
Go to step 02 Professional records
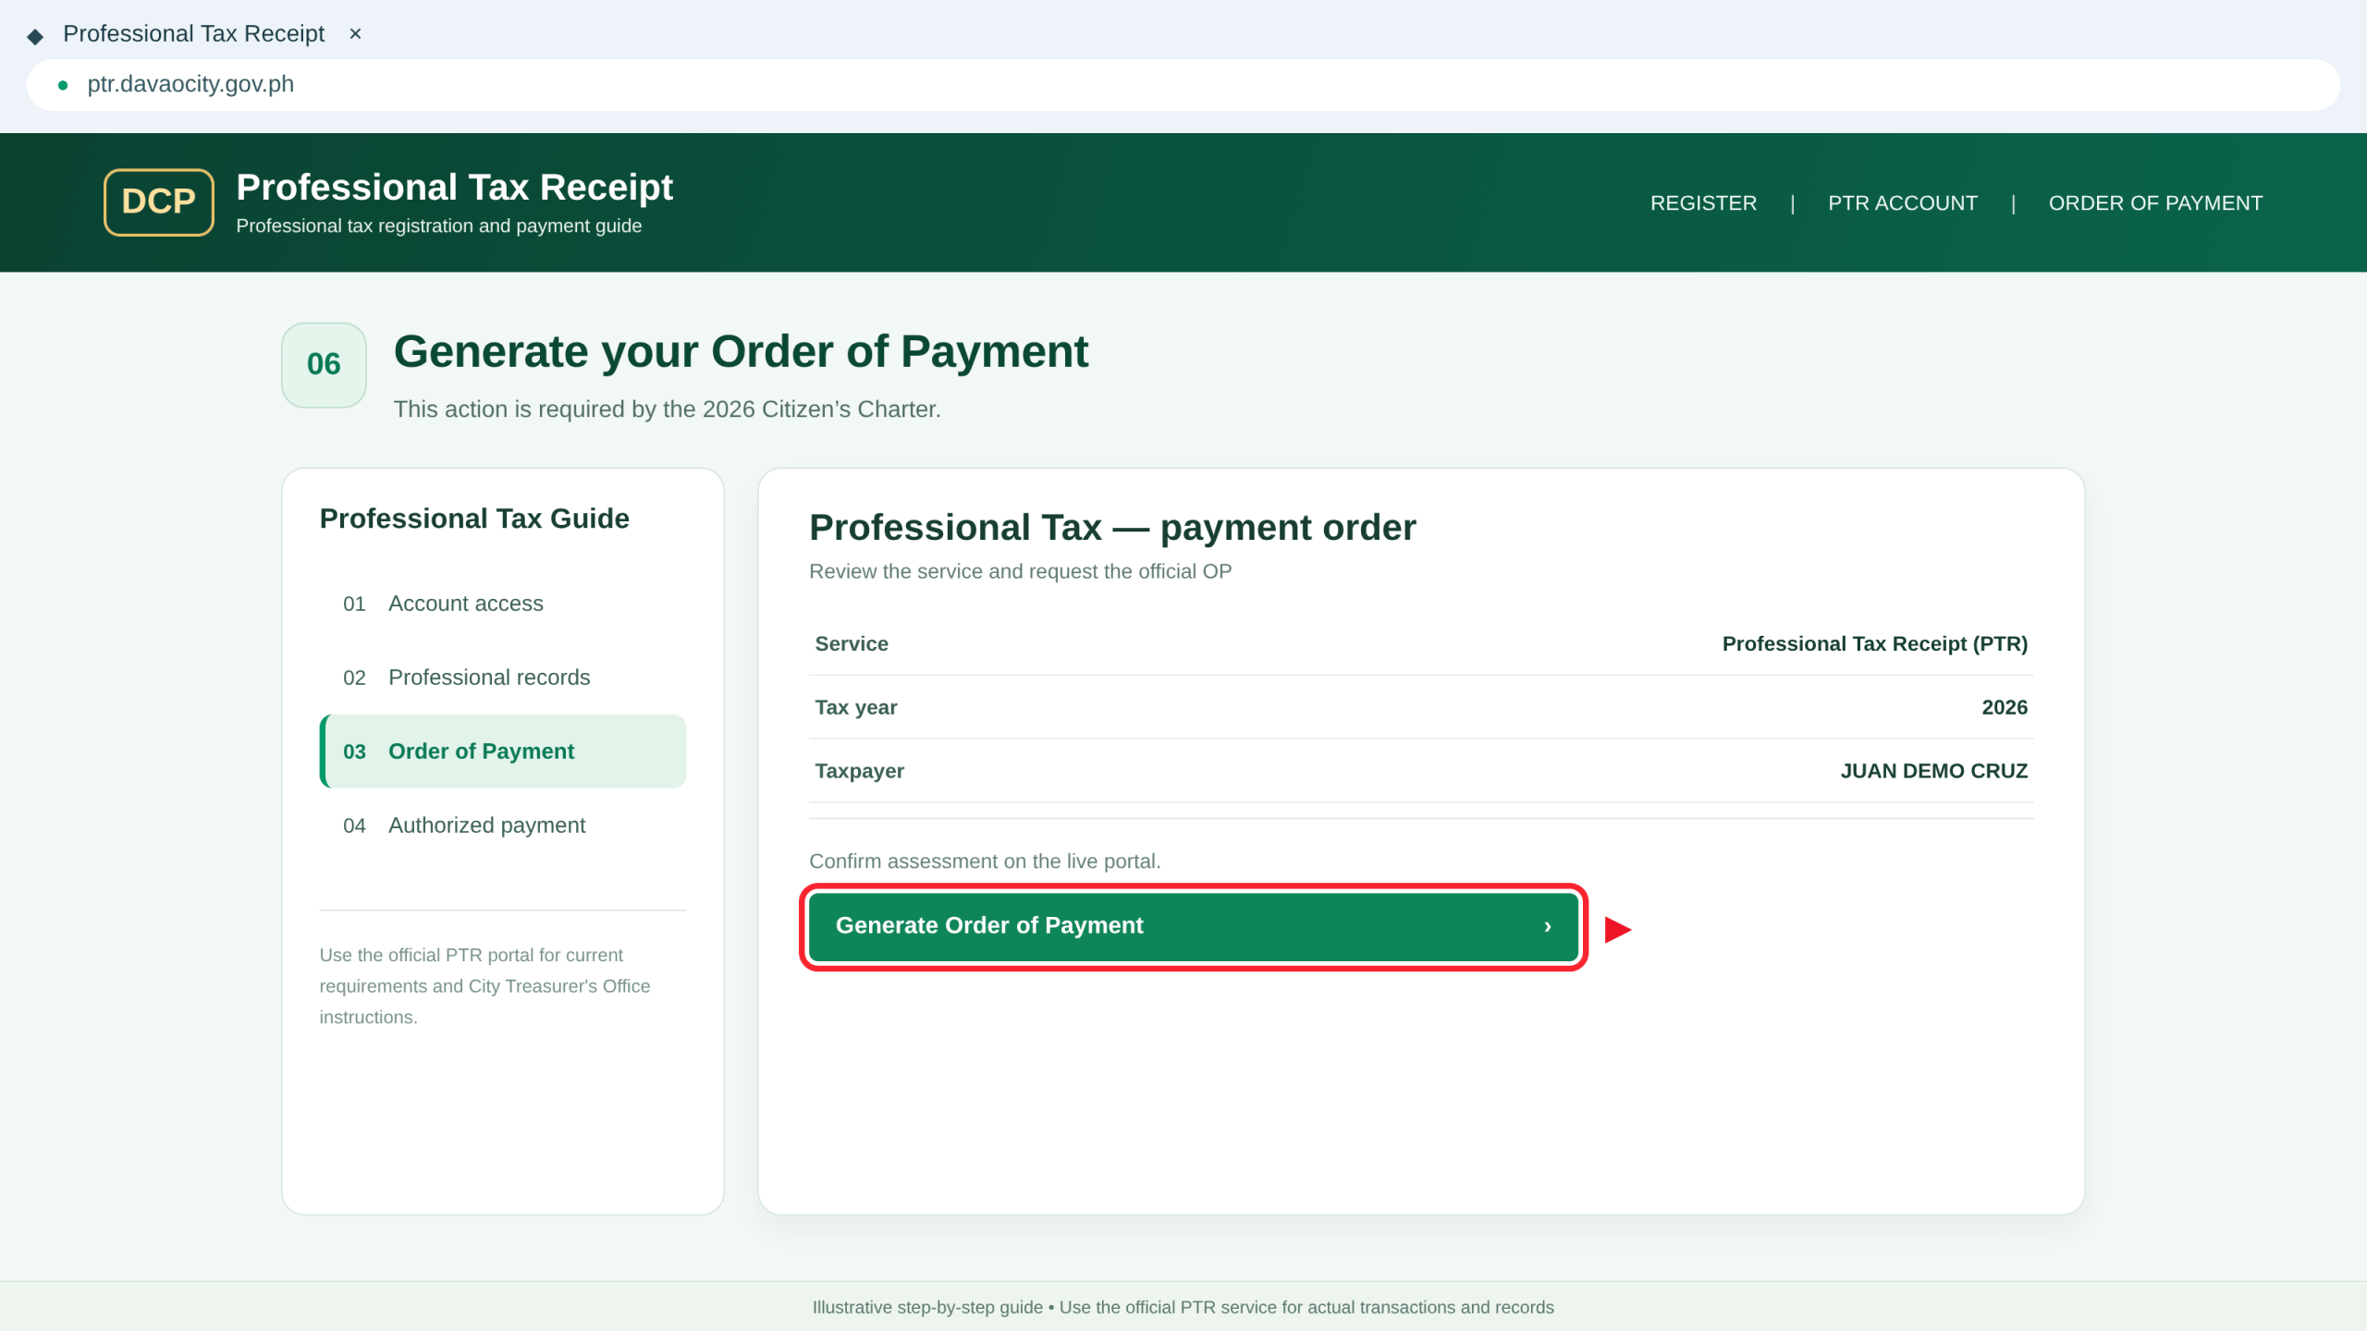tap(503, 678)
